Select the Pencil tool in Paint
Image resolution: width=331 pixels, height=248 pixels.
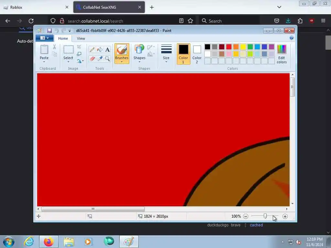[x=92, y=49]
